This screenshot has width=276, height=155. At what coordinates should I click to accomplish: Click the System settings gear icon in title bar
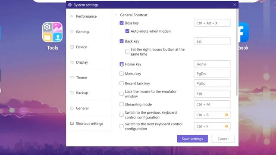[x=70, y=5]
